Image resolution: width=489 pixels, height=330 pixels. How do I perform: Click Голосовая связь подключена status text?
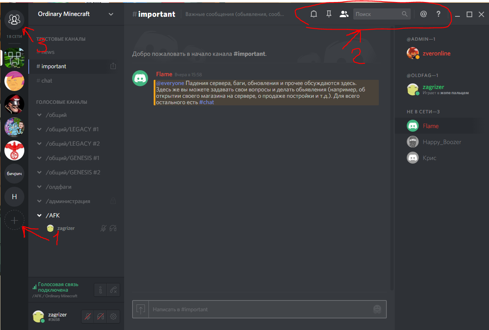[x=58, y=287]
